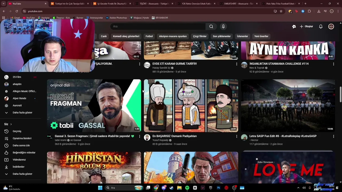Open the Adobe Photoshop bookmark
The width and height of the screenshot is (342, 192).
(x=116, y=18)
